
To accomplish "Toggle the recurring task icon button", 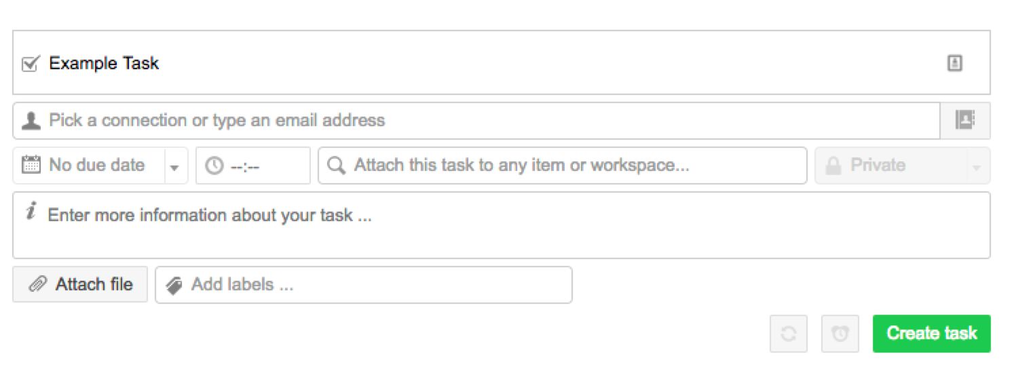I will (788, 334).
